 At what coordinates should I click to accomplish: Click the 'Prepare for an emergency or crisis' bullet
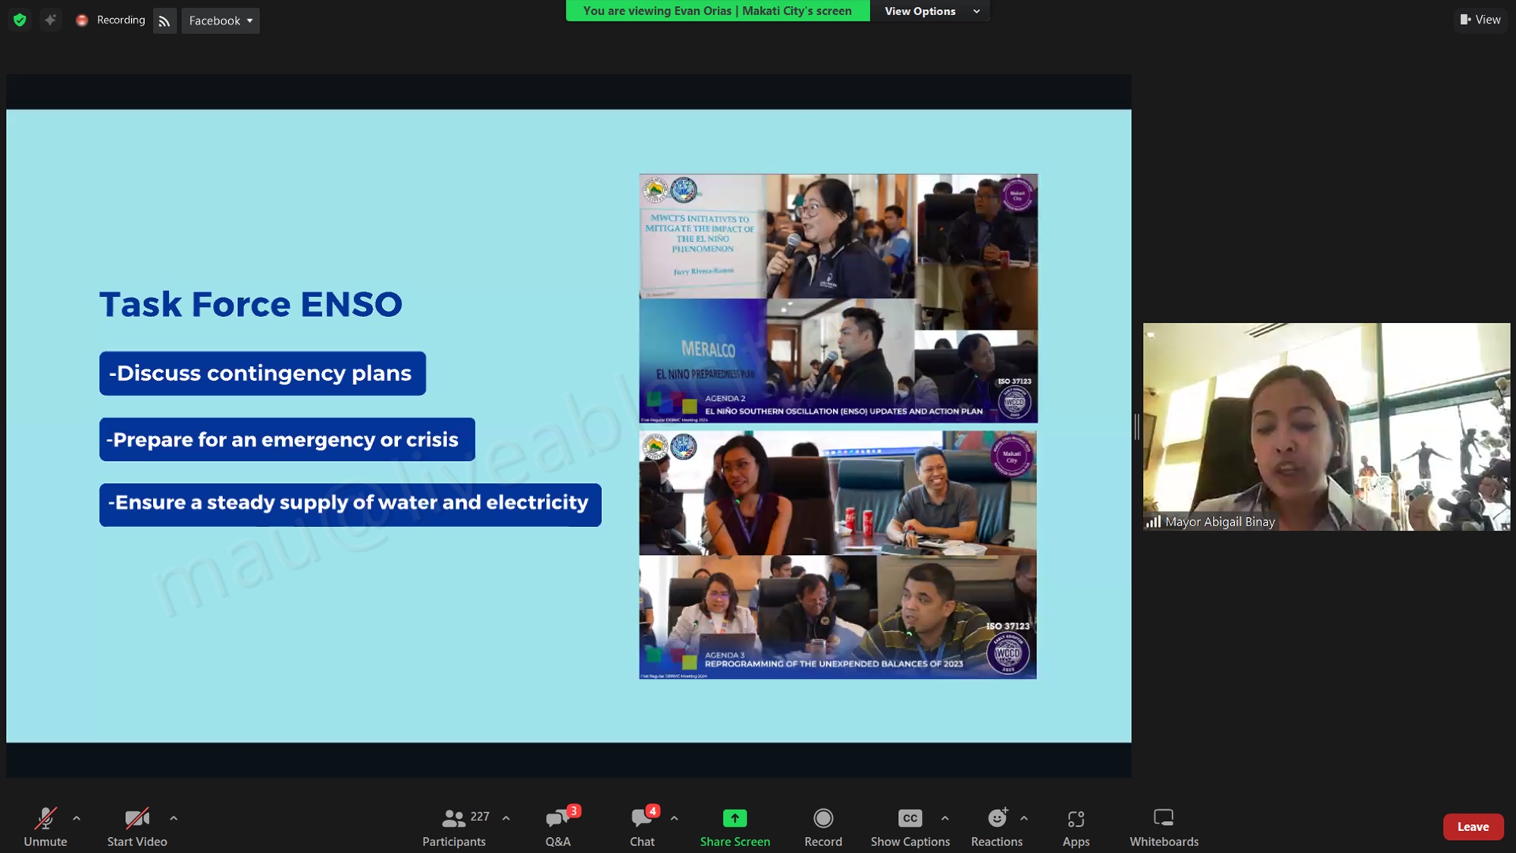pos(287,439)
